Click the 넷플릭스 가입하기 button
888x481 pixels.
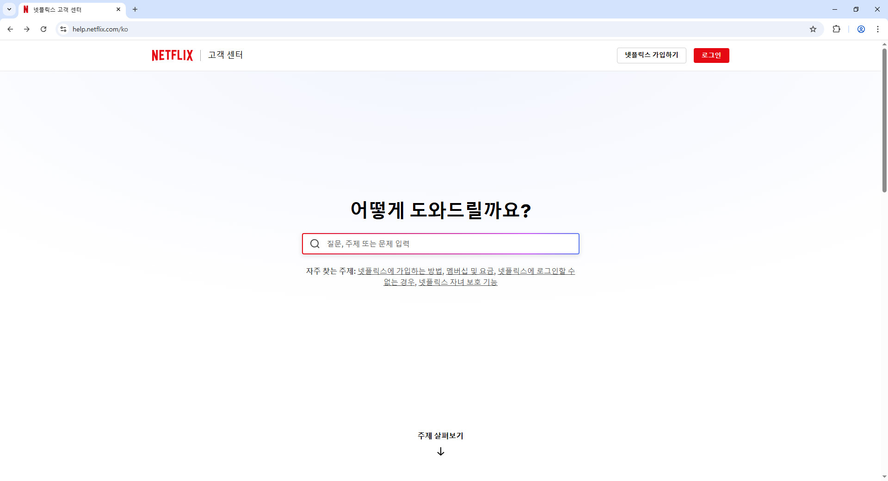click(x=651, y=55)
